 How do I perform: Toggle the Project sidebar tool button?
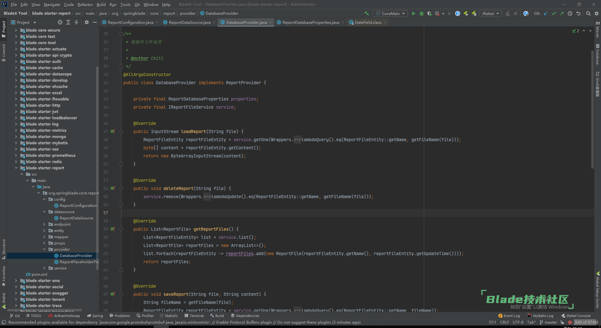click(x=3, y=29)
